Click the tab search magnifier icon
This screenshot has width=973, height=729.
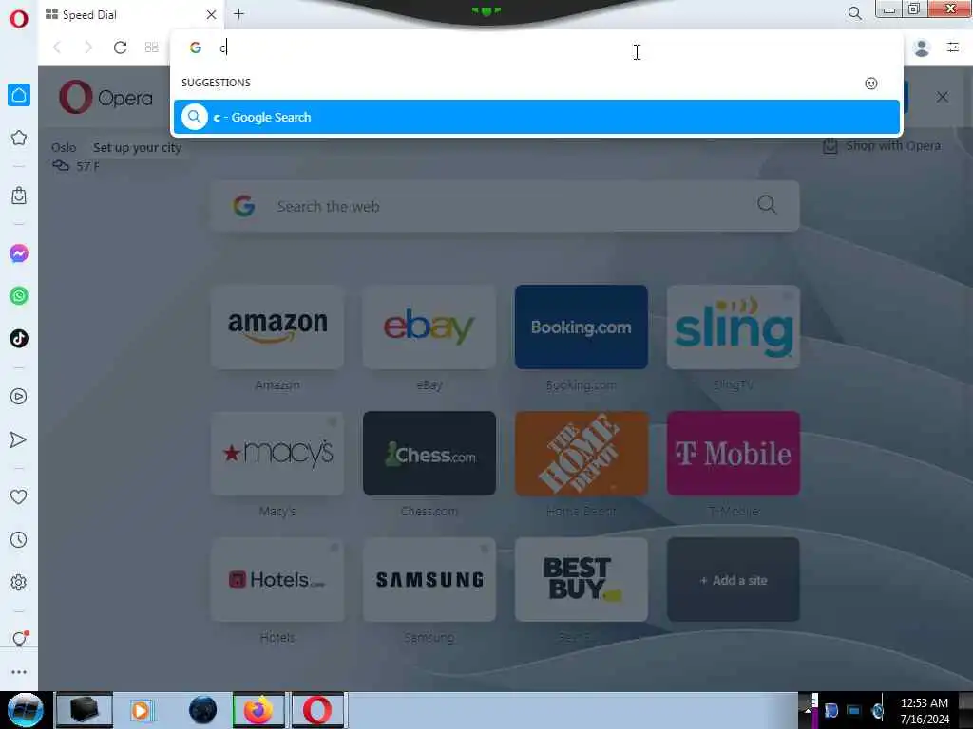[854, 13]
